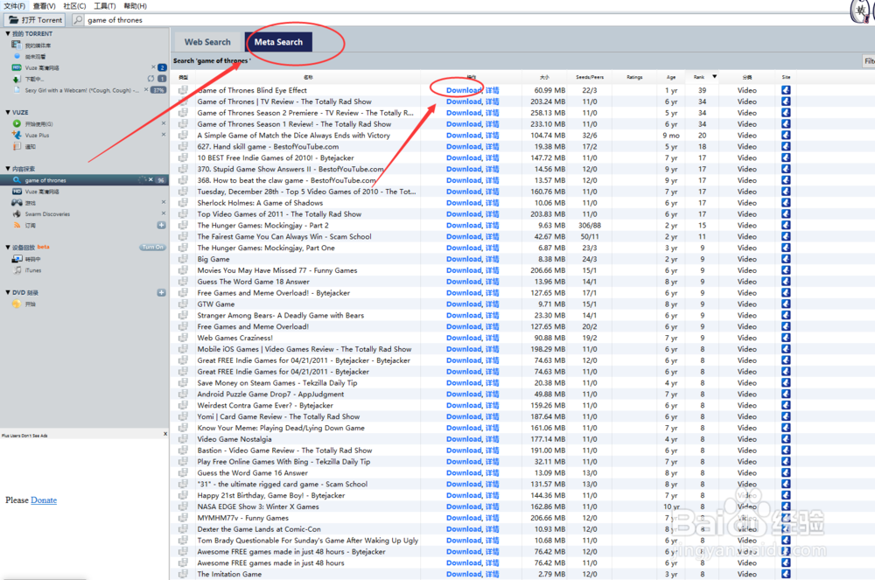Click the transcoding device icon in sidebar
875x580 pixels.
pyautogui.click(x=16, y=259)
